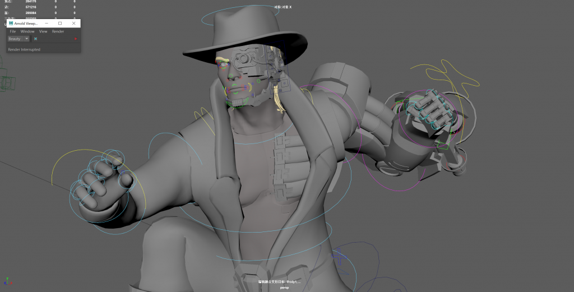Start render with the red play icon
The image size is (574, 292).
point(76,39)
